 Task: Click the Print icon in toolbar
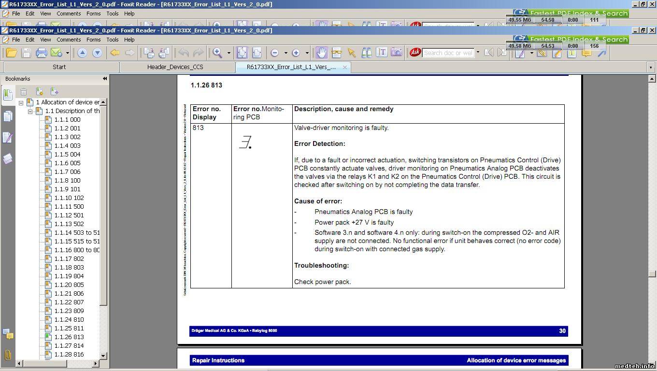click(x=41, y=53)
